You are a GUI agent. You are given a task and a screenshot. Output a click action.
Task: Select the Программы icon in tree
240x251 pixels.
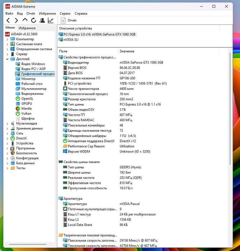[13, 148]
